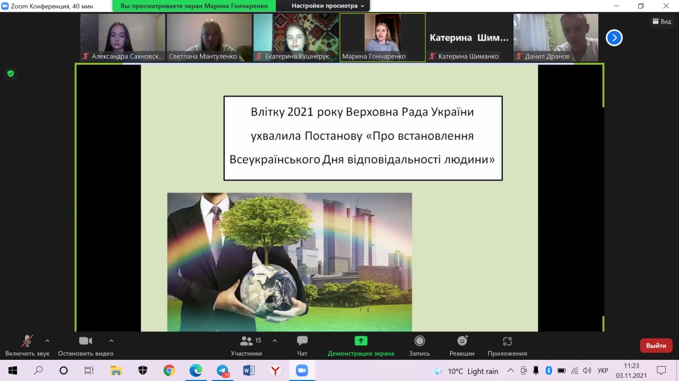Open Telegram from the taskbar
Viewport: 679px width, 381px height.
tap(223, 370)
